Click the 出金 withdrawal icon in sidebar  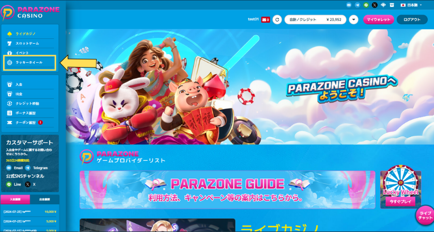click(x=10, y=94)
